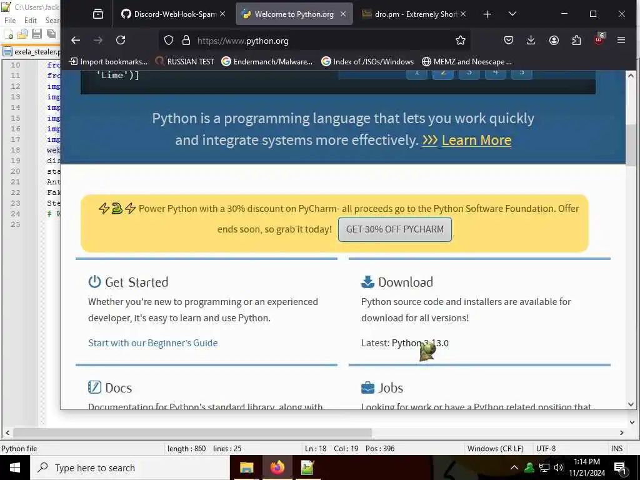
Task: Select the exela_stealer.py tab in Notepad++
Action: click(31, 52)
